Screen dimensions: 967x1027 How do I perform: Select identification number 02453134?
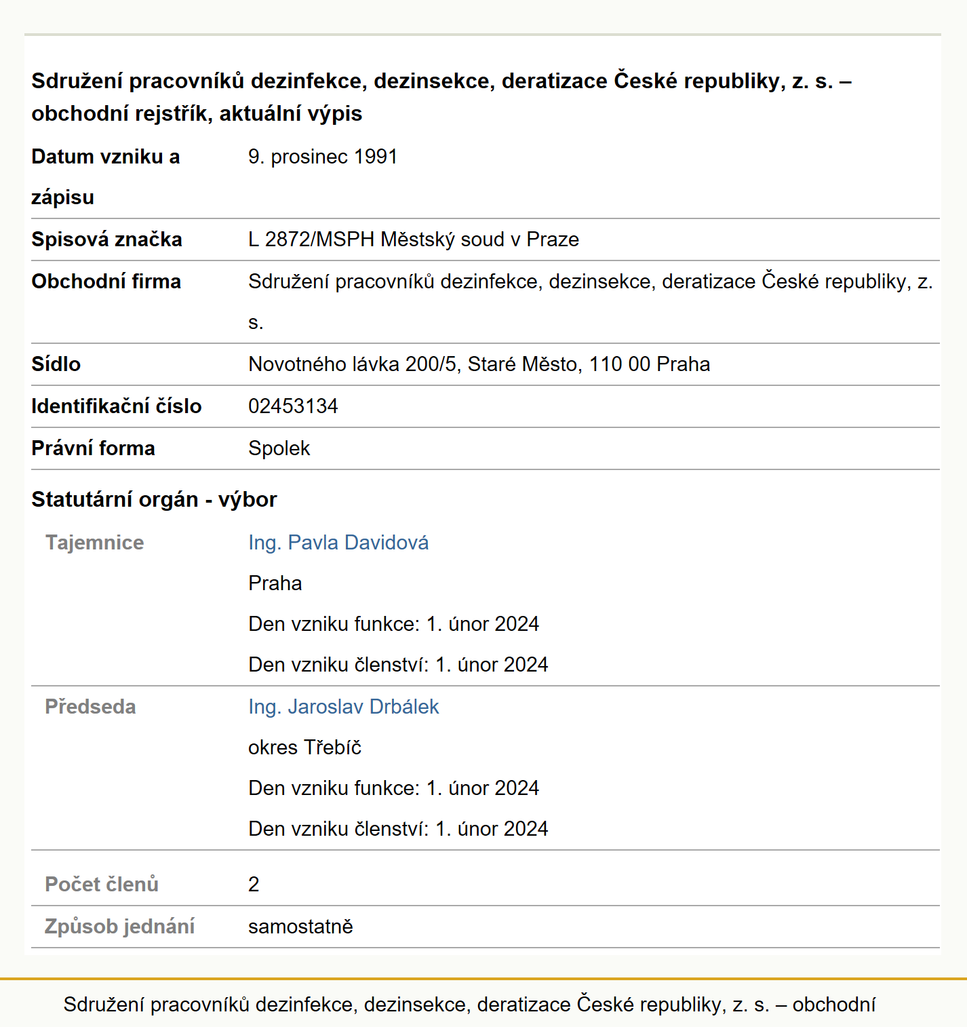tap(293, 406)
